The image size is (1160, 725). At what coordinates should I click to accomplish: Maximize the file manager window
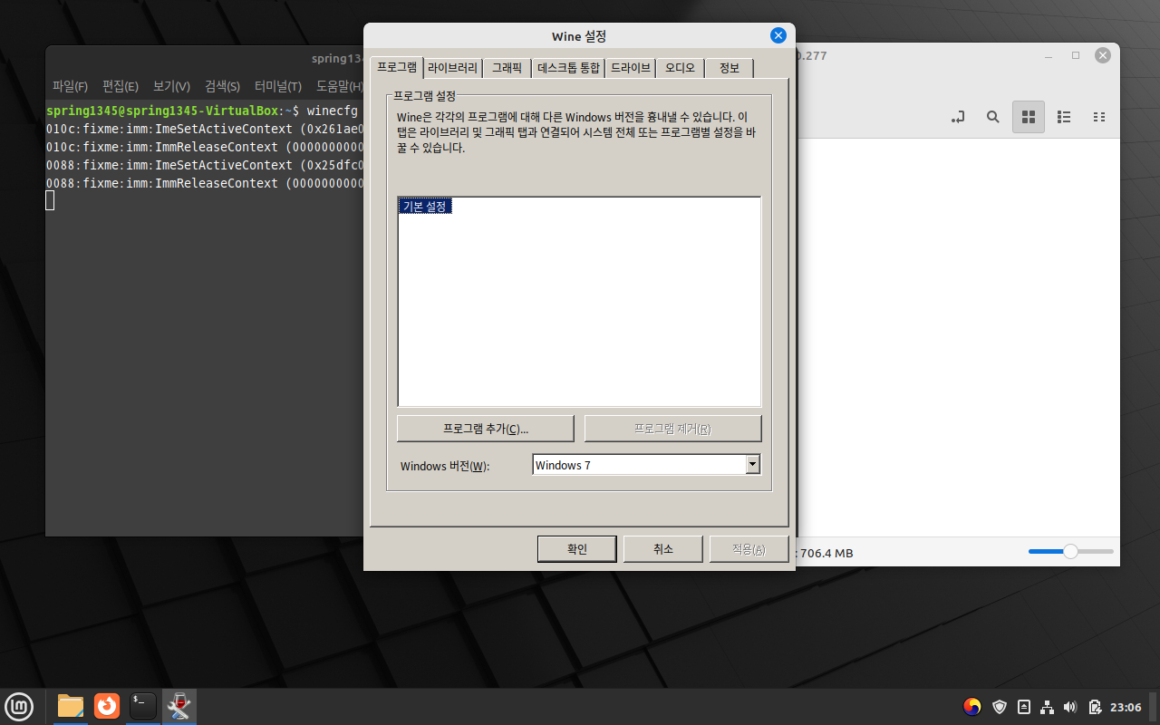[1076, 55]
